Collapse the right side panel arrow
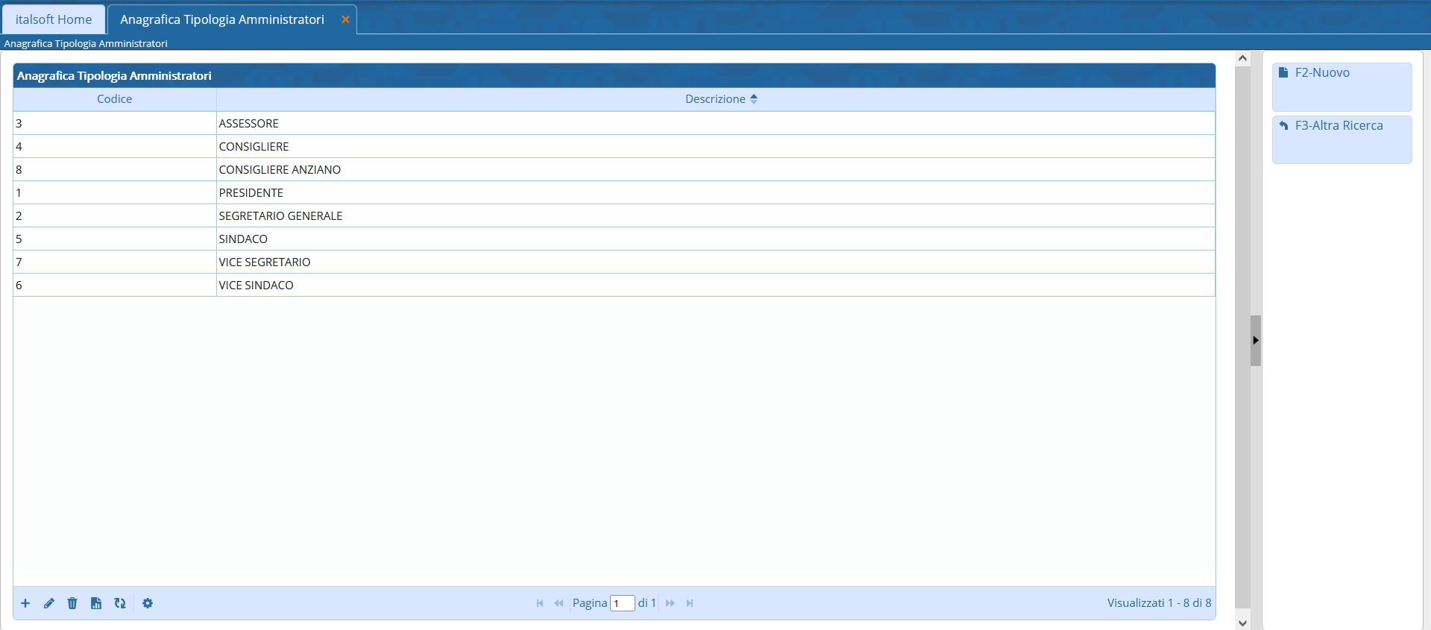 (1256, 340)
